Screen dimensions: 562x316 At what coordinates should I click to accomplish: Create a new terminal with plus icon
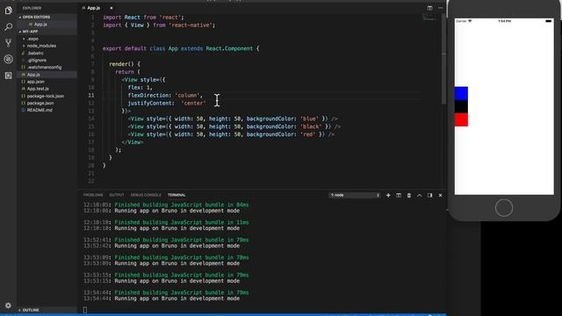tap(388, 195)
